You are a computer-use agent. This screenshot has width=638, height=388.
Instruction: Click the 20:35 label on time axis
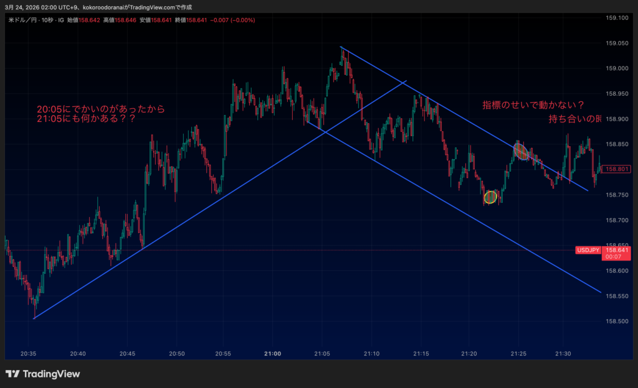point(29,353)
